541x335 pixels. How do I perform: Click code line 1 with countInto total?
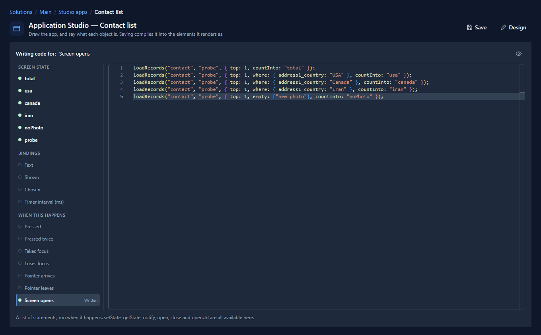224,68
